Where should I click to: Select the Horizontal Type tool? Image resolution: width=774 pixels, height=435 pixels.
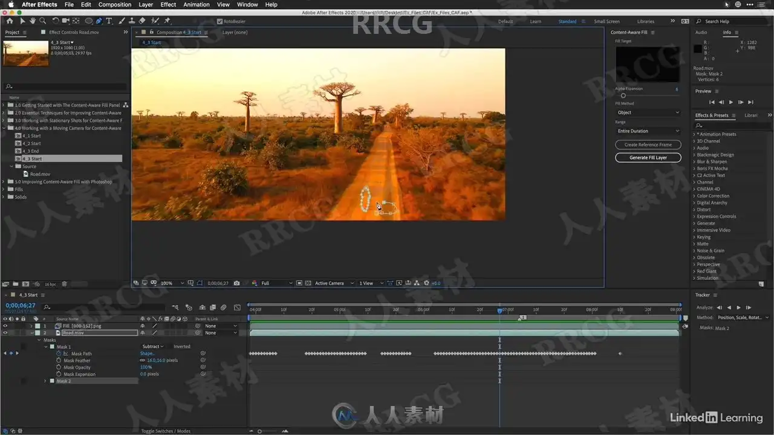[x=109, y=21]
